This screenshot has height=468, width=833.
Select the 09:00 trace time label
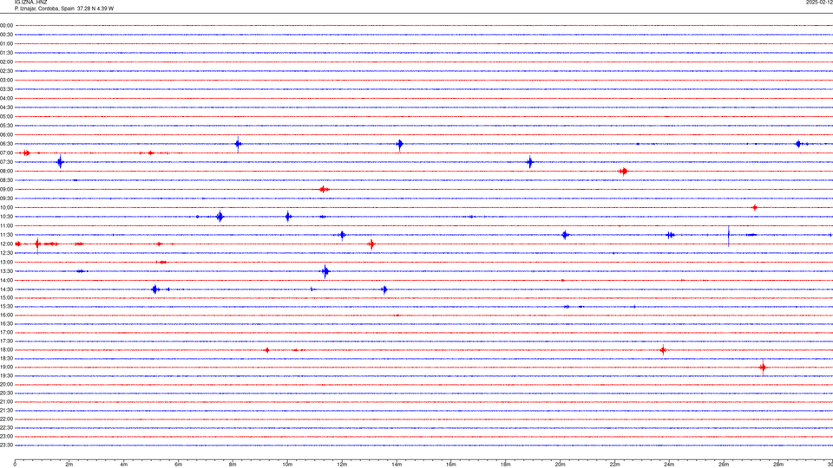tap(6, 190)
